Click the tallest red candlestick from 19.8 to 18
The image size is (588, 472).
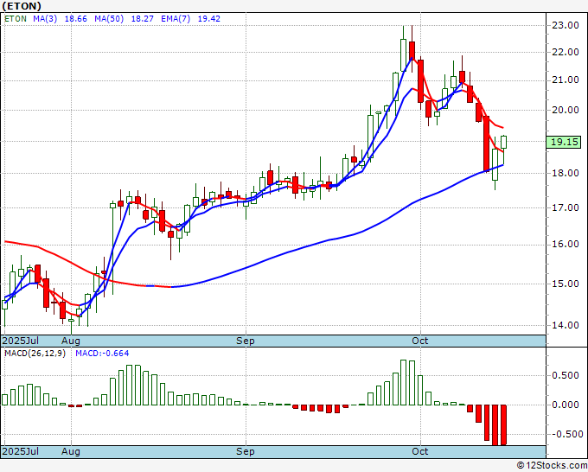click(486, 144)
